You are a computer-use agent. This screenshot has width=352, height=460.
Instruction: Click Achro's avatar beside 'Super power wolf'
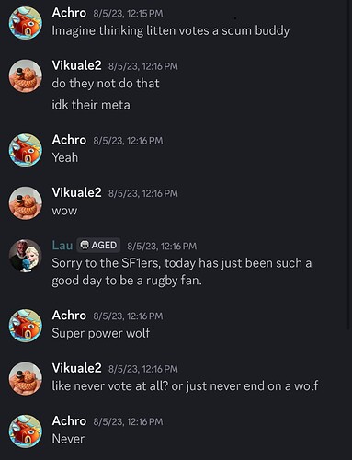pyautogui.click(x=25, y=326)
